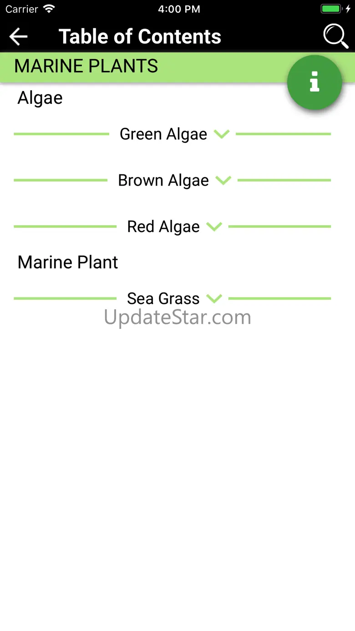Image resolution: width=355 pixels, height=631 pixels.
Task: Tap the Carrier status text
Action: point(22,9)
